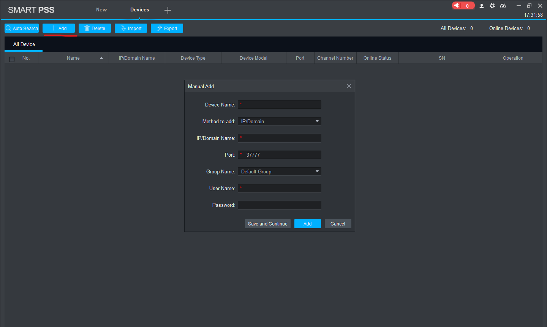Click the Operation column header

pos(513,58)
